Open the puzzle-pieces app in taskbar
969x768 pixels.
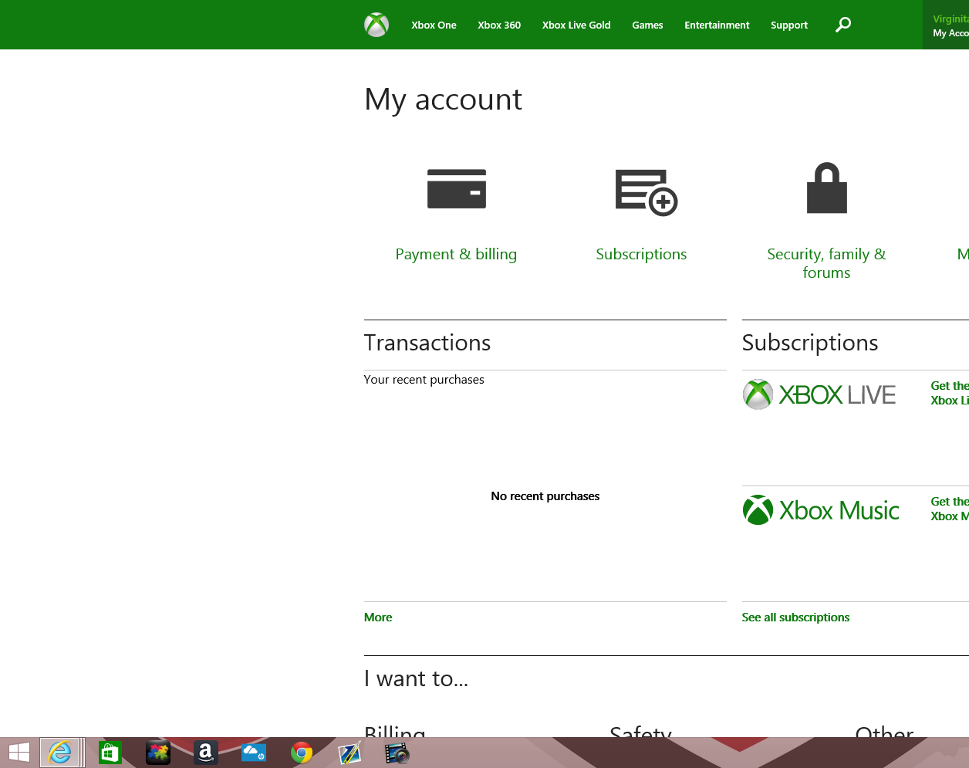[x=158, y=753]
